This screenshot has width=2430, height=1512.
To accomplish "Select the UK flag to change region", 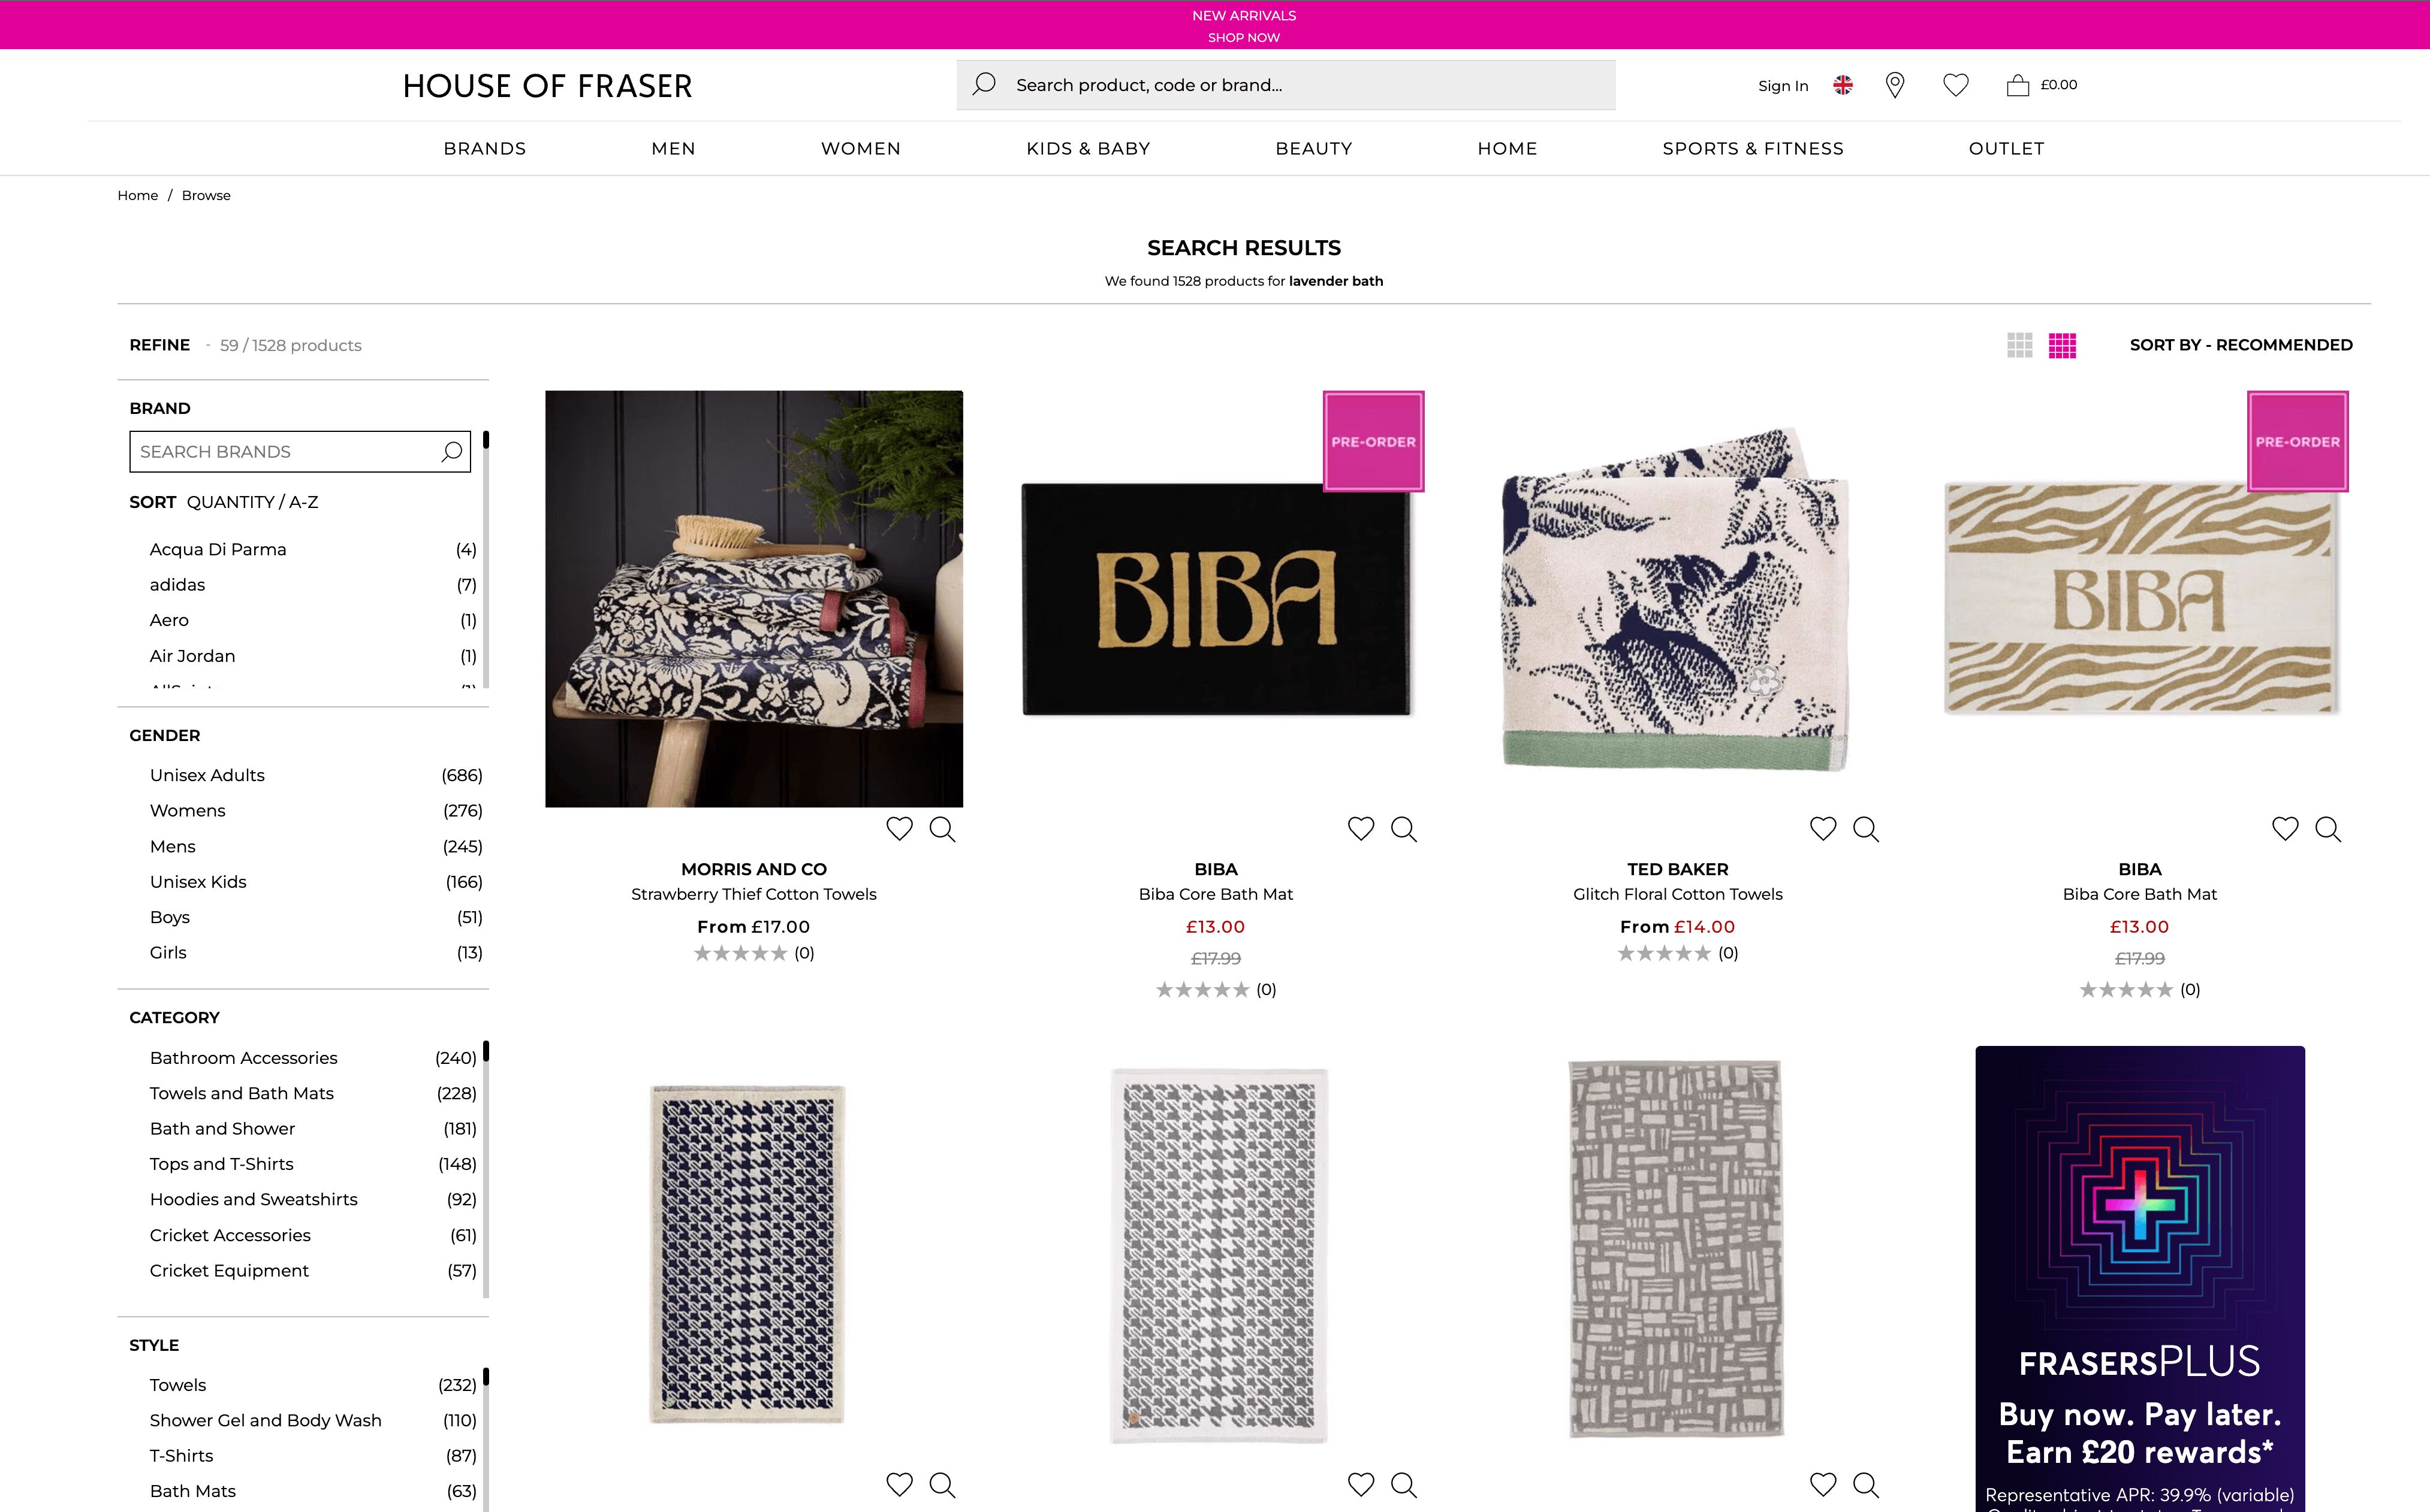I will click(1843, 85).
